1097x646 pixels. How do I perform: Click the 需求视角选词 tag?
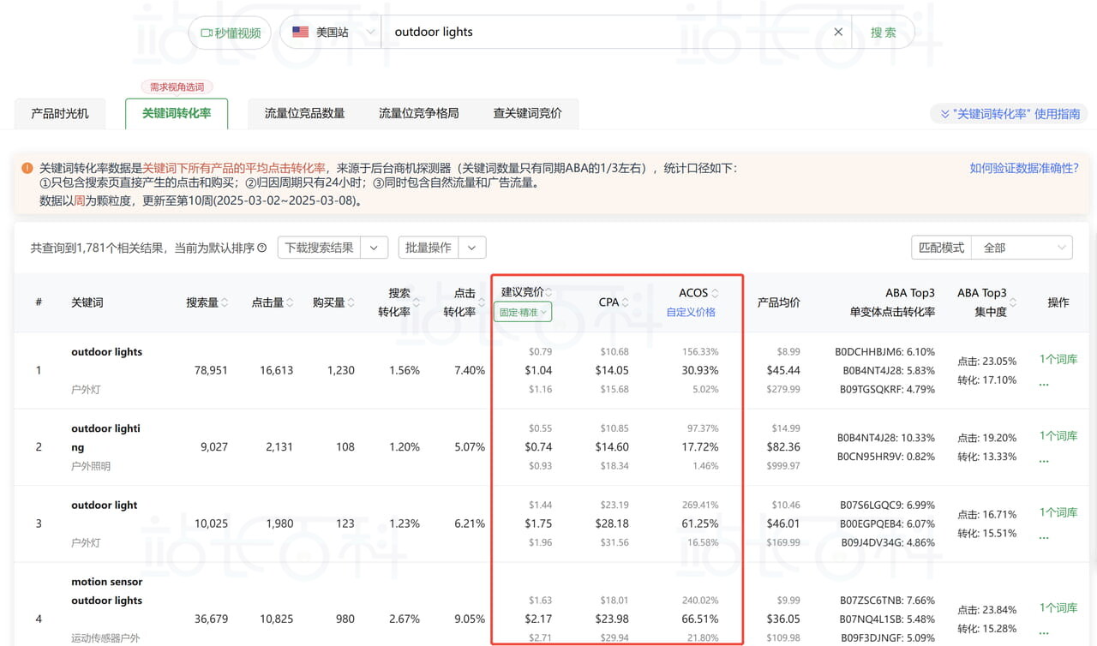coord(177,87)
